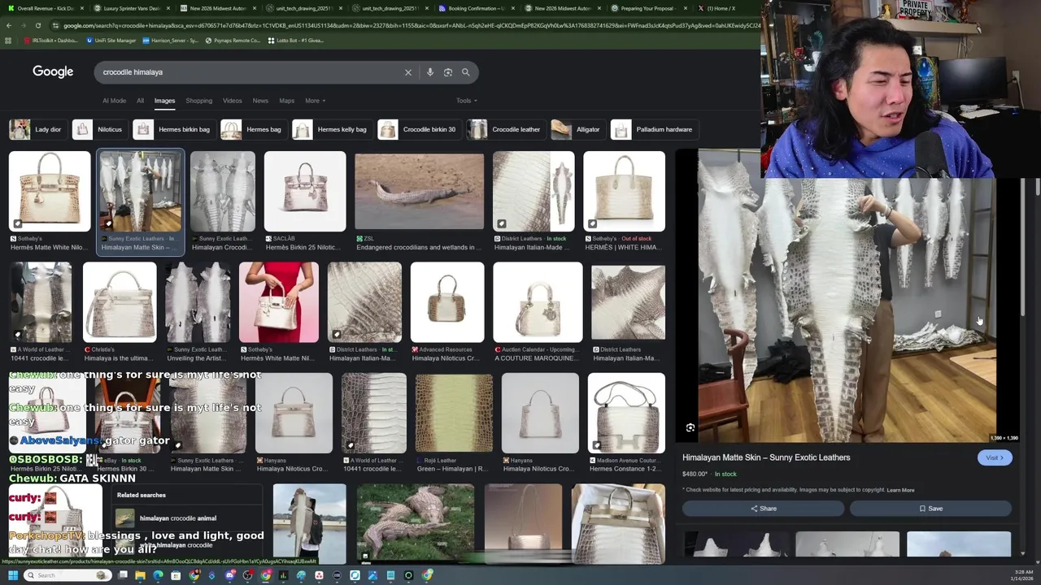Screen dimensions: 1041x585
Task: Click the magnifier search button
Action: point(466,72)
